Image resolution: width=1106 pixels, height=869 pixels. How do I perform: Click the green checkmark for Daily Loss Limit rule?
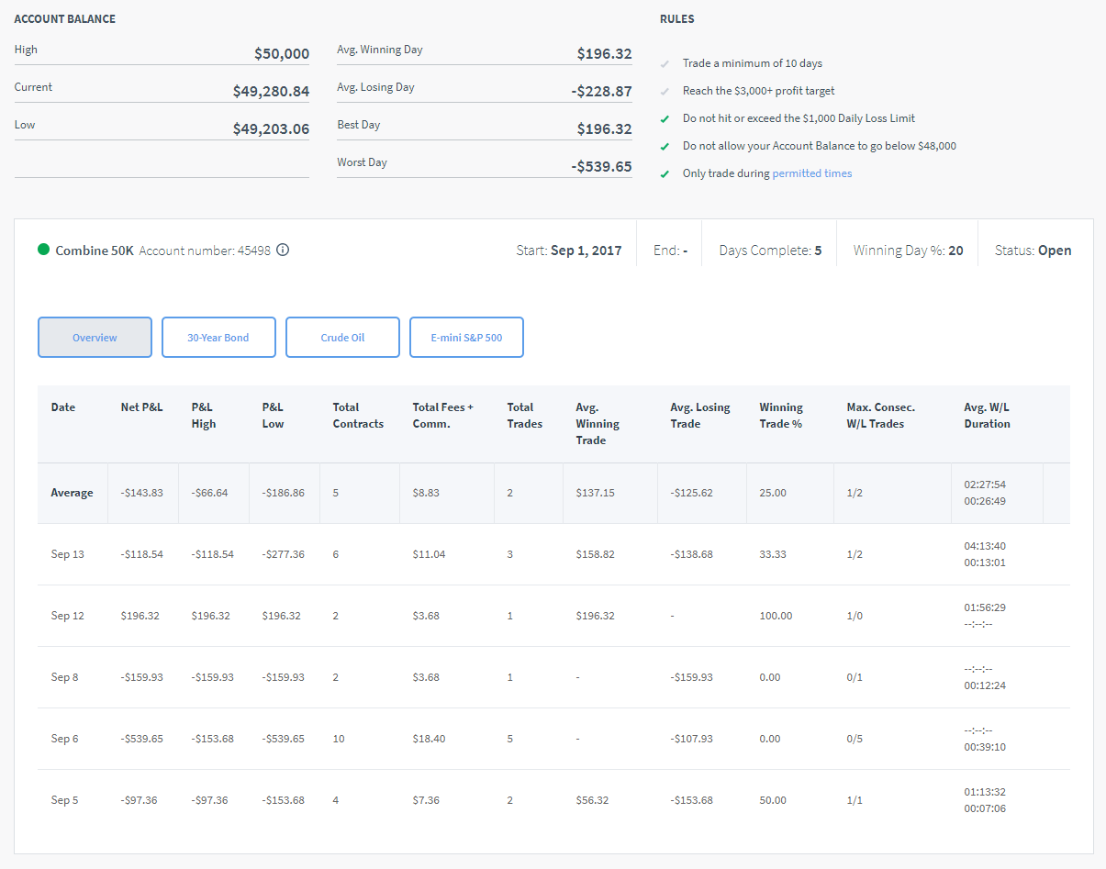click(x=665, y=118)
